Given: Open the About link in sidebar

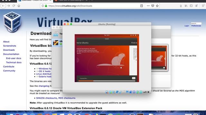Looking at the screenshot, I should (6, 42).
